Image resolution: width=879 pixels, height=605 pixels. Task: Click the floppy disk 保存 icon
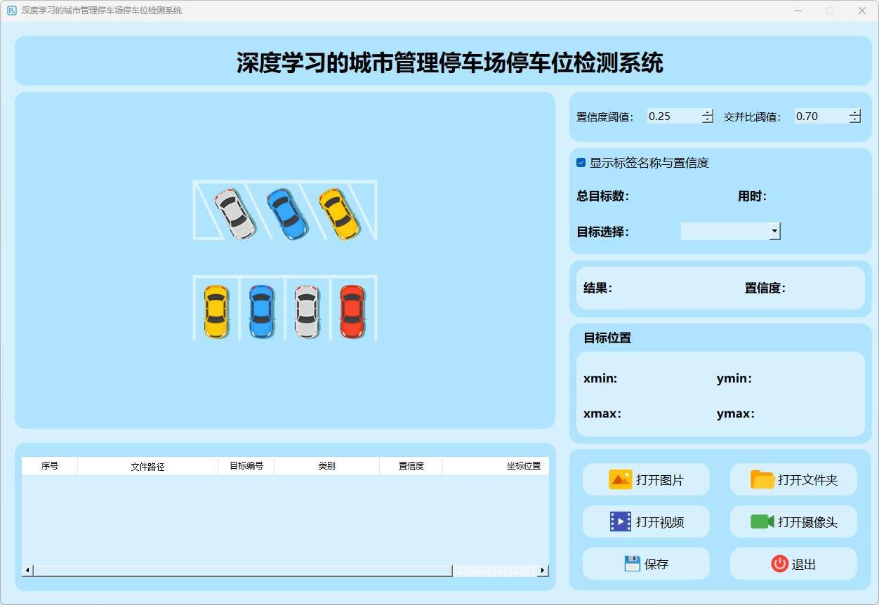[x=632, y=564]
